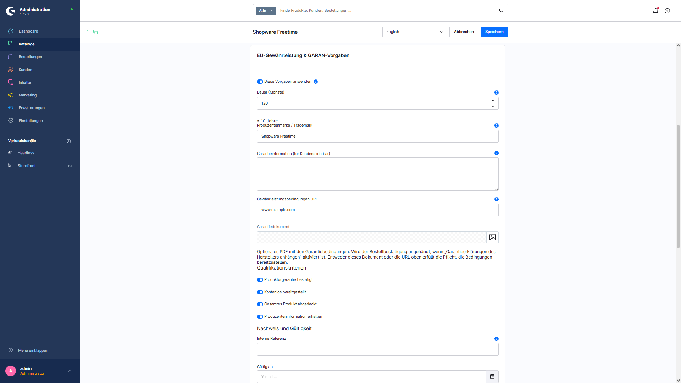Image resolution: width=681 pixels, height=383 pixels.
Task: Expand the admin user menu chevron
Action: pos(70,371)
